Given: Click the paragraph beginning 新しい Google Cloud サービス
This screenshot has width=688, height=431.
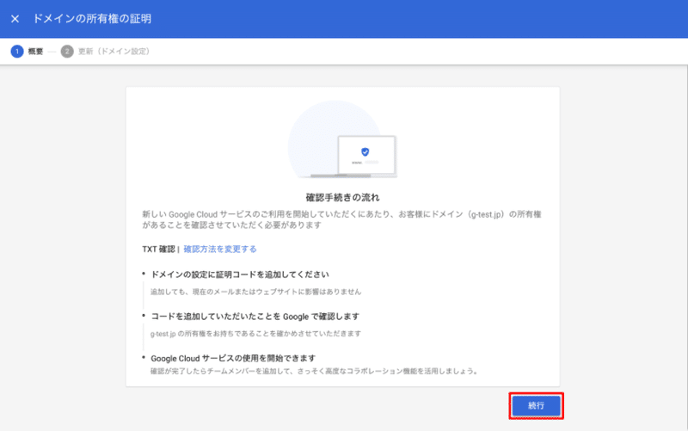Looking at the screenshot, I should pyautogui.click(x=341, y=219).
